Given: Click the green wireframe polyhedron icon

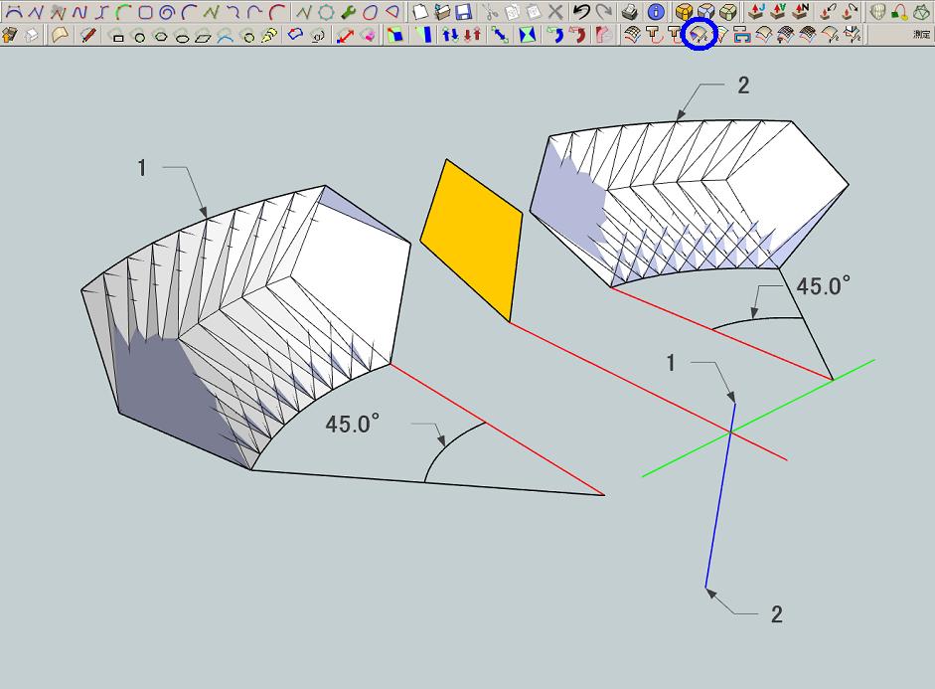Looking at the screenshot, I should pos(921,11).
